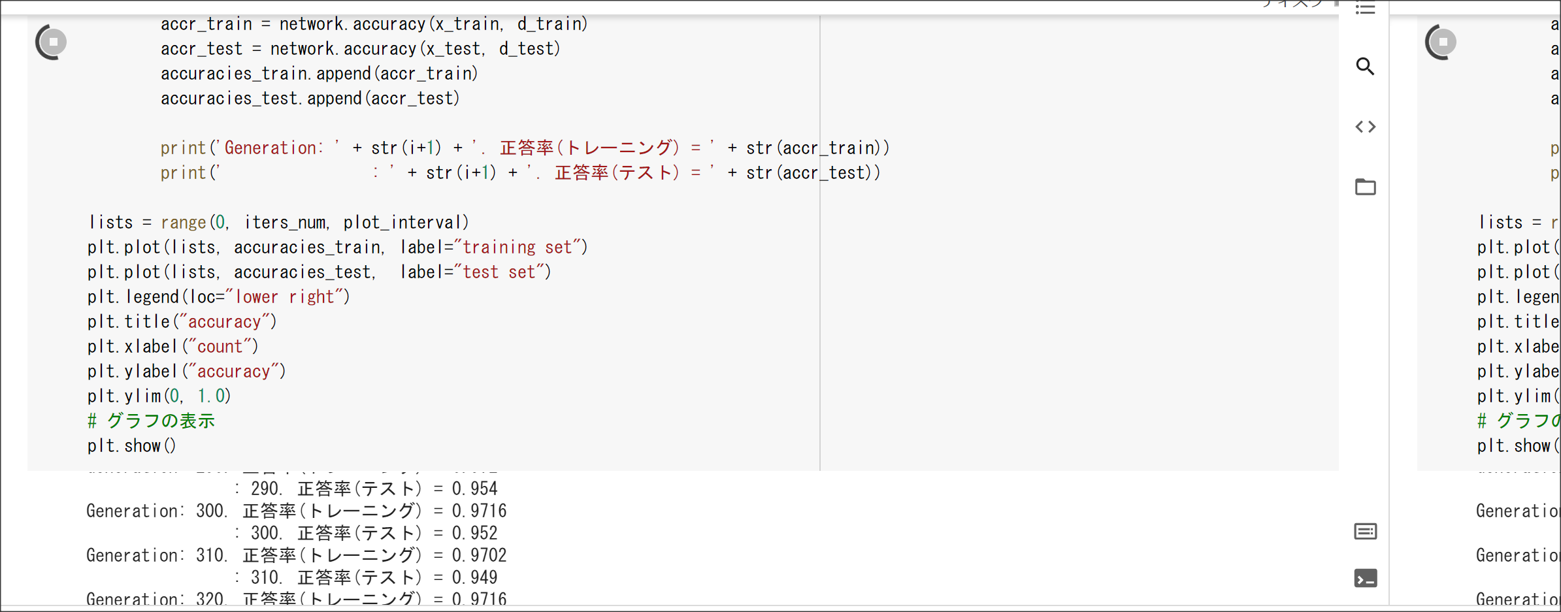Click the print line with 正答率(トレーニング)

[525, 148]
